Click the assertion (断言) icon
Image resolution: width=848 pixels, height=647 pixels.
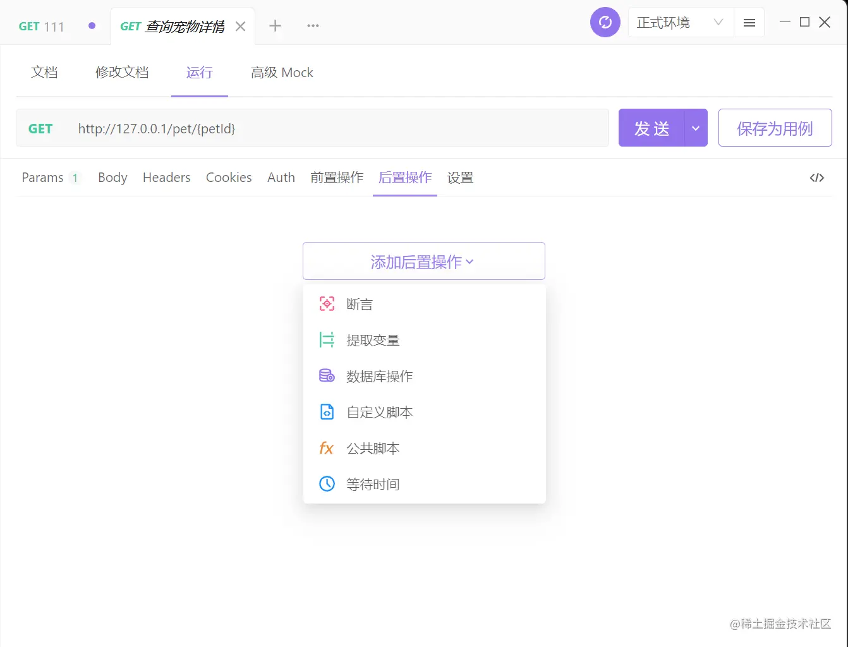(327, 304)
